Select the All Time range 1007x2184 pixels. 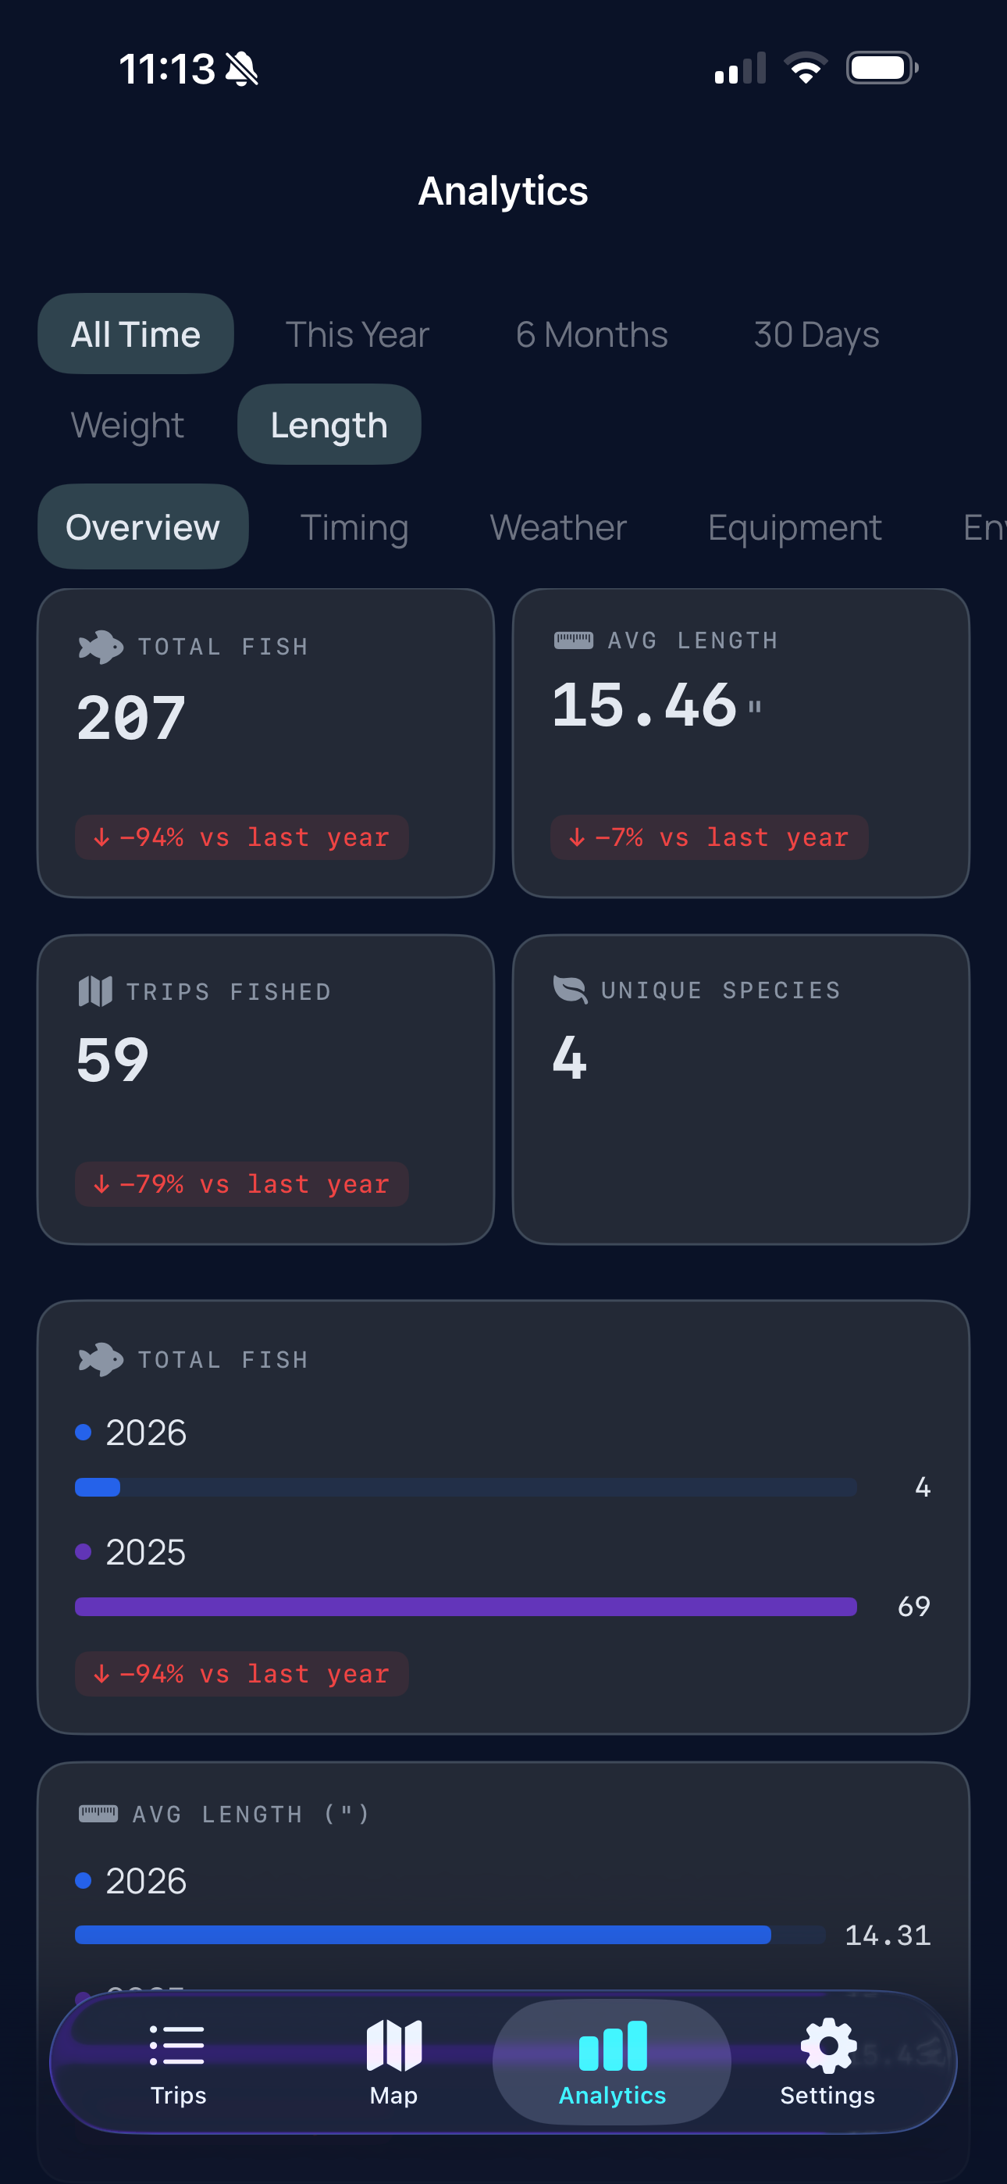[136, 334]
